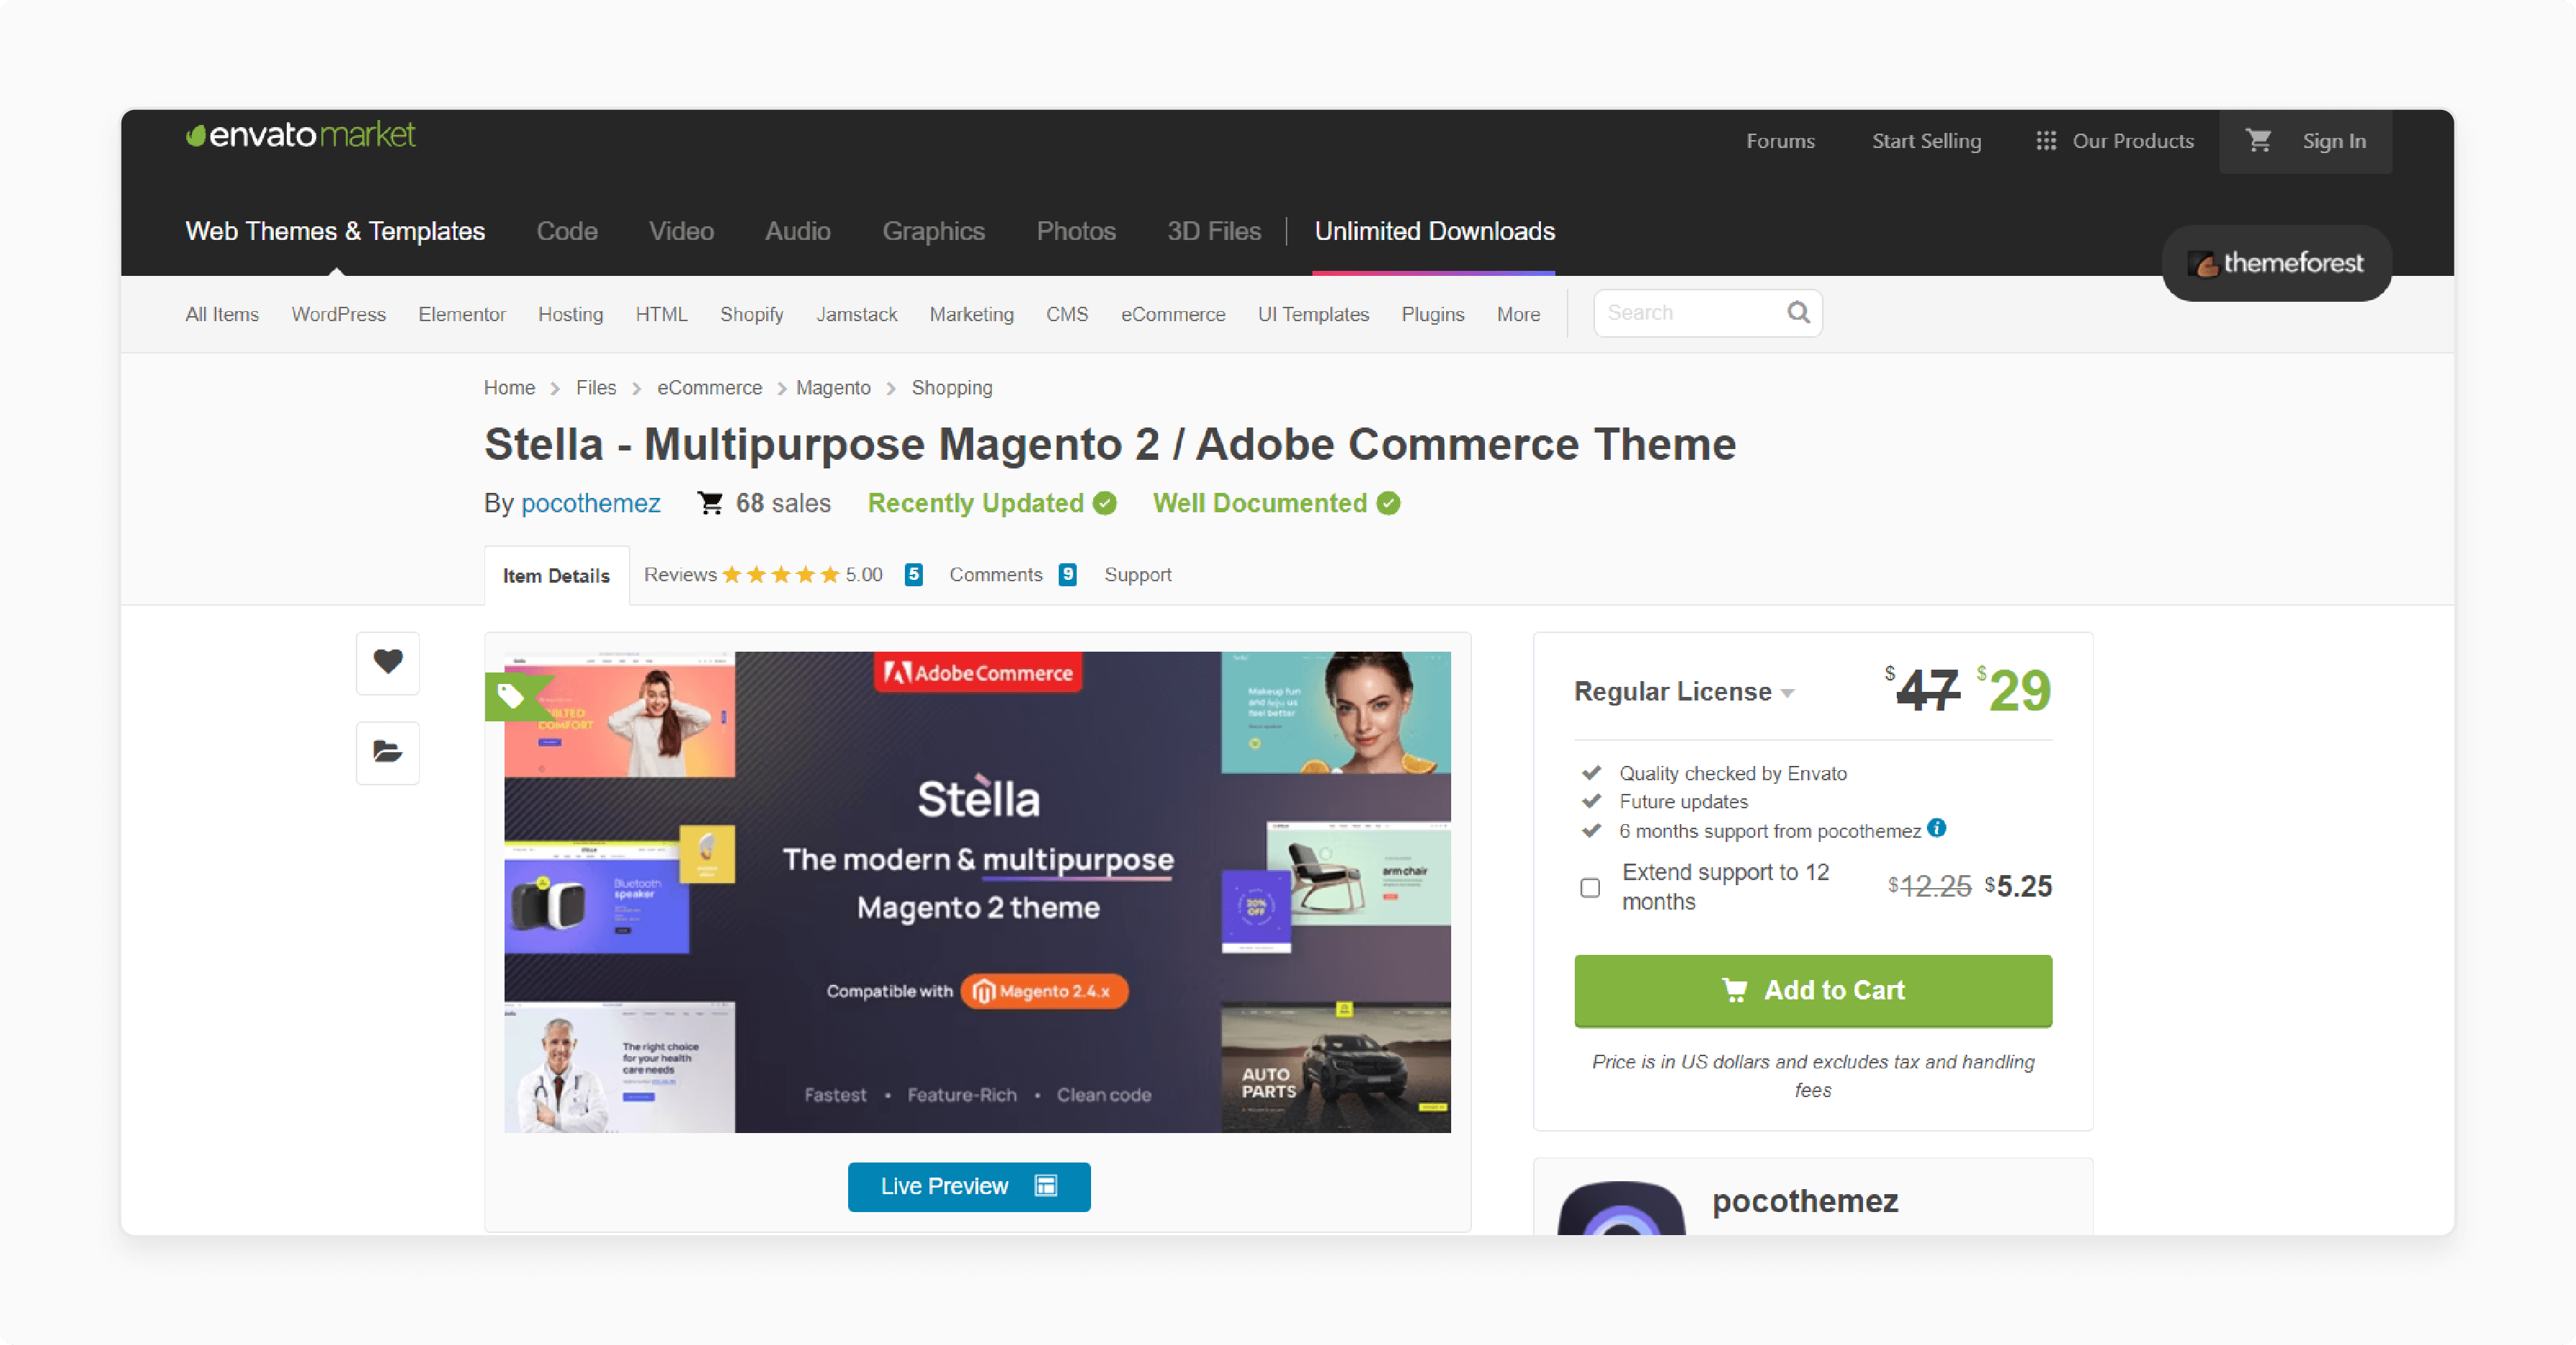Select the Video menu item

coord(681,231)
